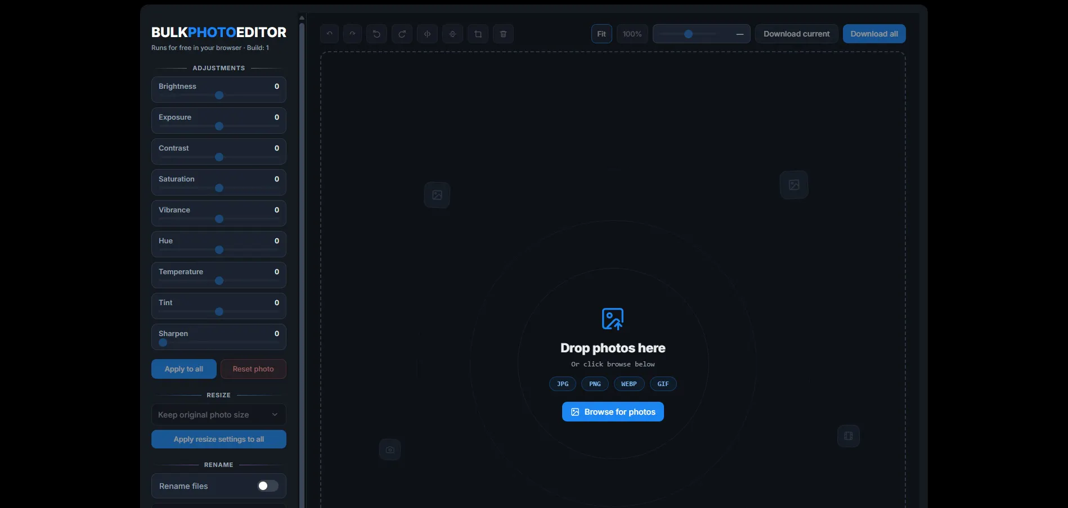Click the RESIZE section heading
The height and width of the screenshot is (508, 1068).
tap(219, 395)
